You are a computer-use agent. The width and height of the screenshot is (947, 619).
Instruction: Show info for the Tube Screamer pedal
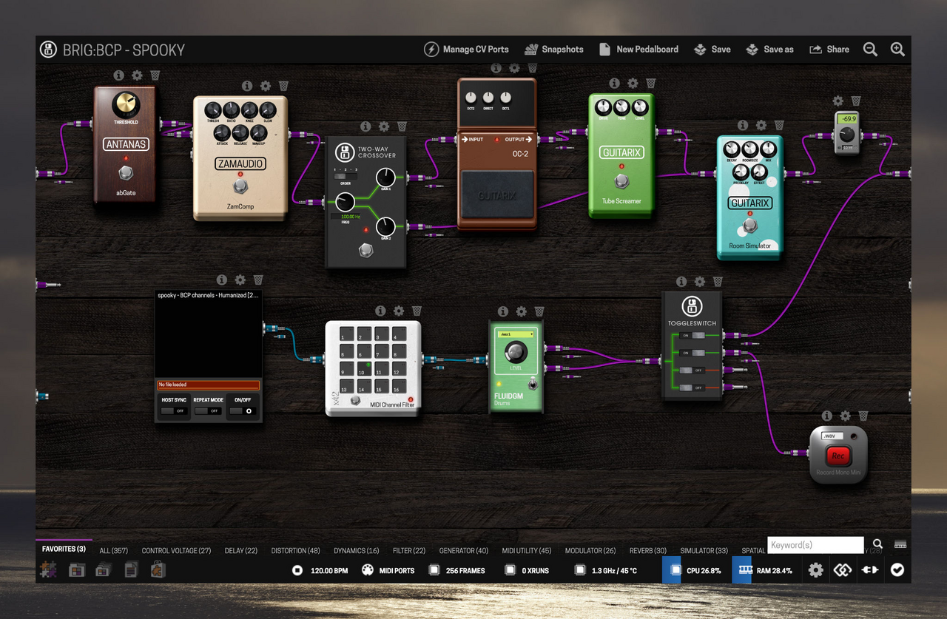click(x=615, y=84)
